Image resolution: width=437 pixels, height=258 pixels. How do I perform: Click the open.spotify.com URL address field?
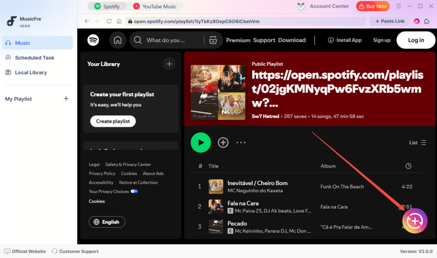coord(245,21)
